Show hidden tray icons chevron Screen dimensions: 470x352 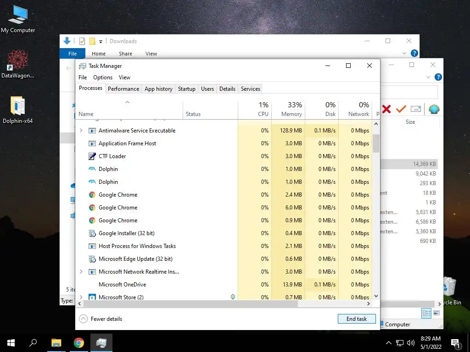point(388,343)
